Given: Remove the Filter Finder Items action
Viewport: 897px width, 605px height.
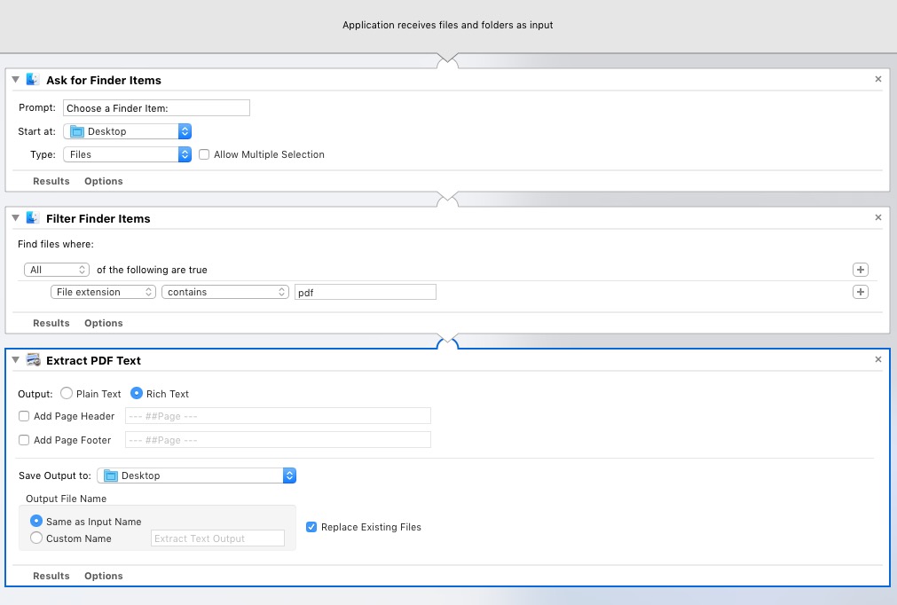Looking at the screenshot, I should (878, 217).
